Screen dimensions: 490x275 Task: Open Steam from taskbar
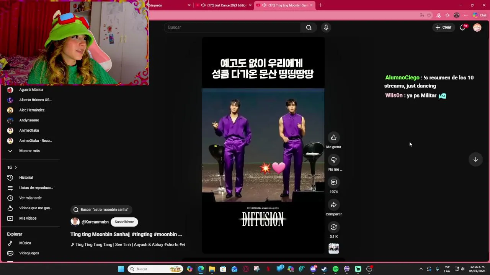(324, 269)
